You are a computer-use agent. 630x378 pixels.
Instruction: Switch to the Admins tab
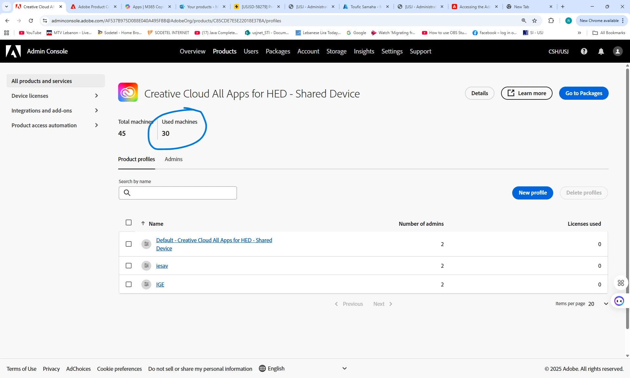point(173,159)
